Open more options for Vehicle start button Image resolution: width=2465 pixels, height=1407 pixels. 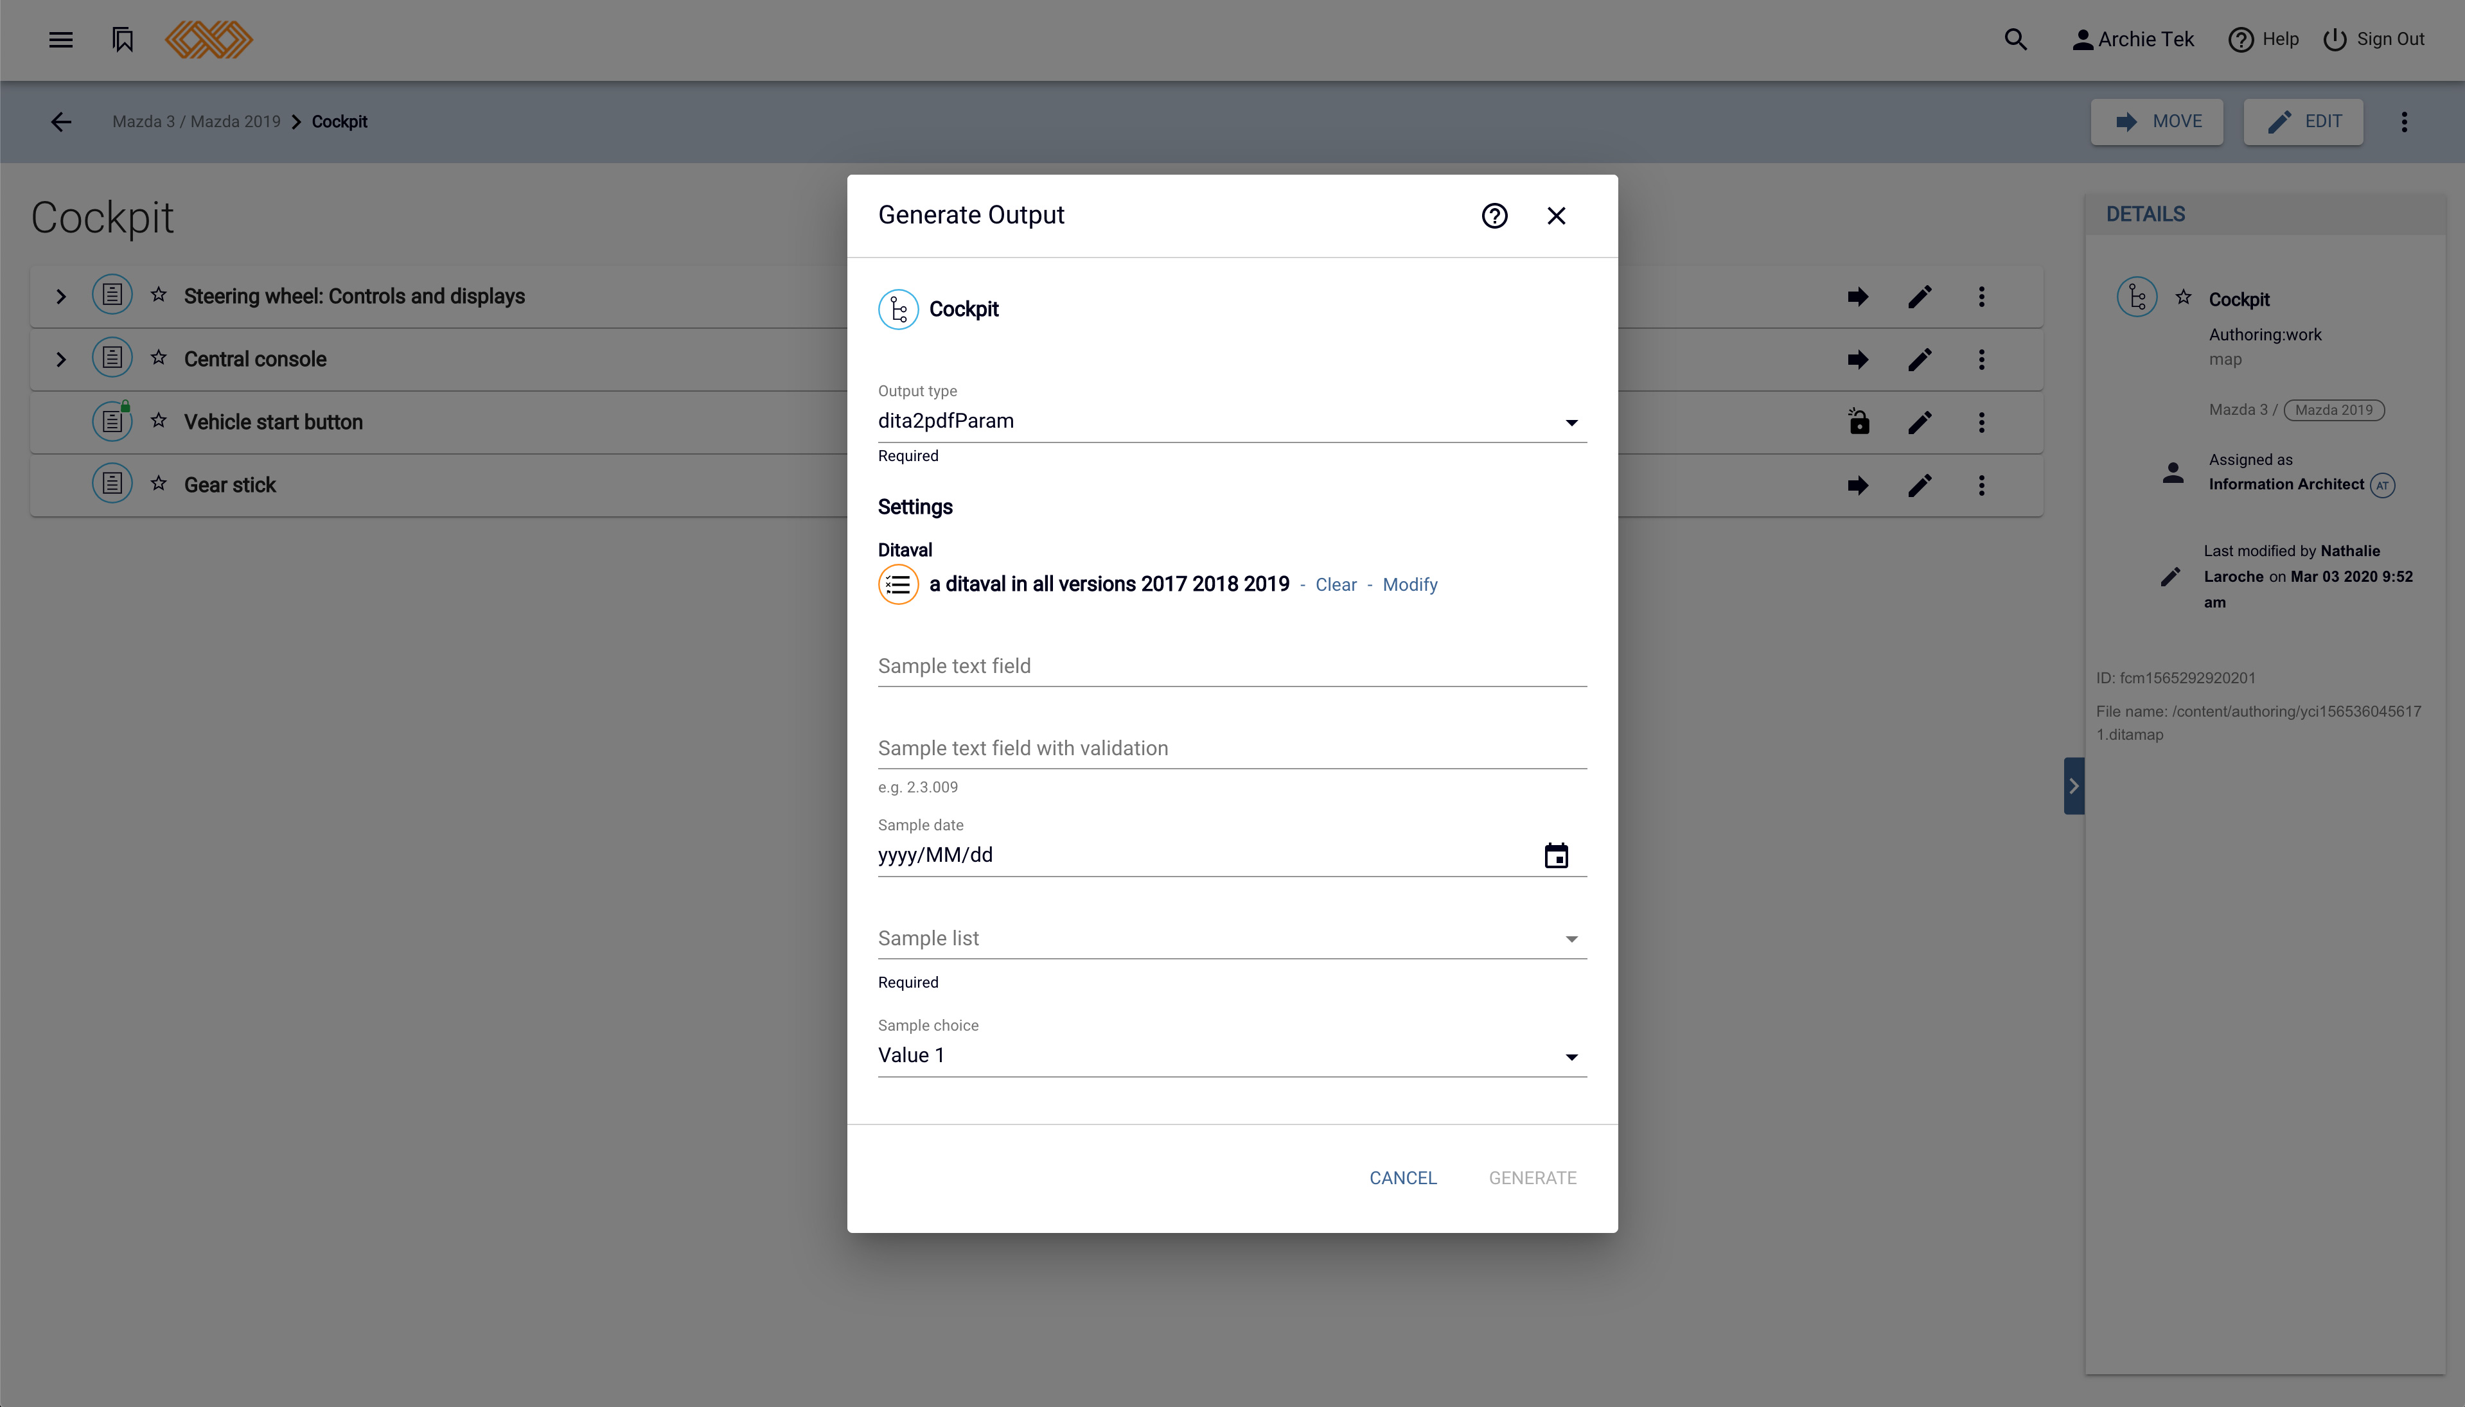click(1982, 423)
